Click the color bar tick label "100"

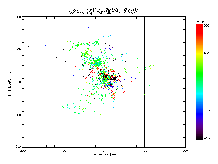coord(206,53)
